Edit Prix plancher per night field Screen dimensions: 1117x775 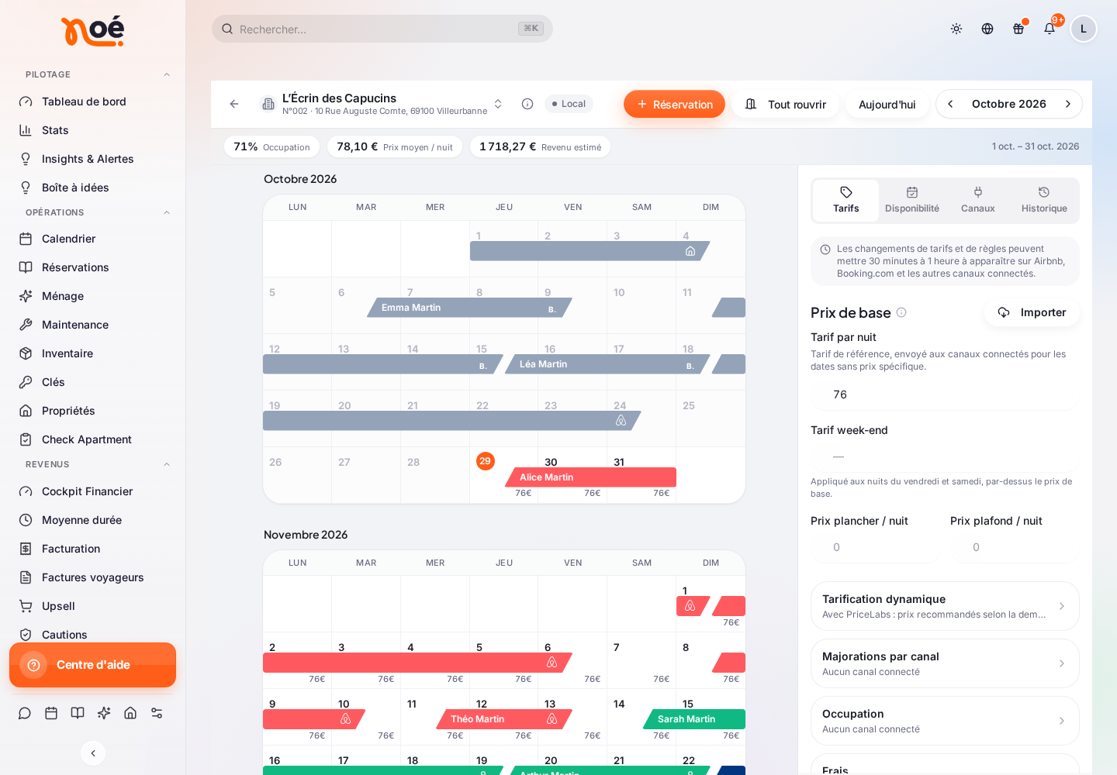click(x=875, y=547)
